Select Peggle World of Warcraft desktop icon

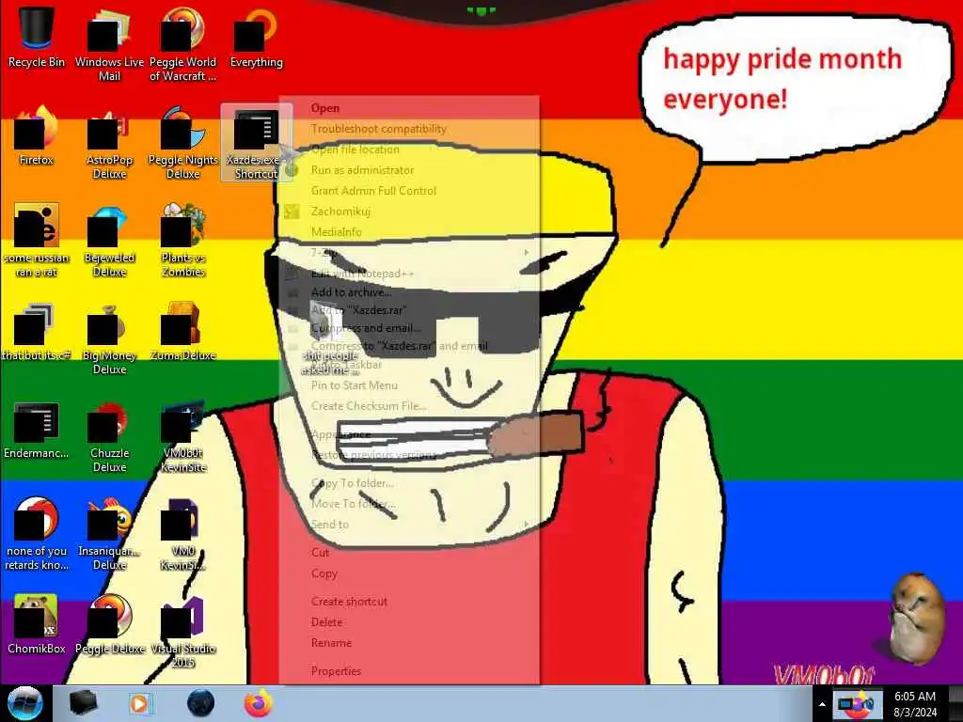pyautogui.click(x=183, y=43)
